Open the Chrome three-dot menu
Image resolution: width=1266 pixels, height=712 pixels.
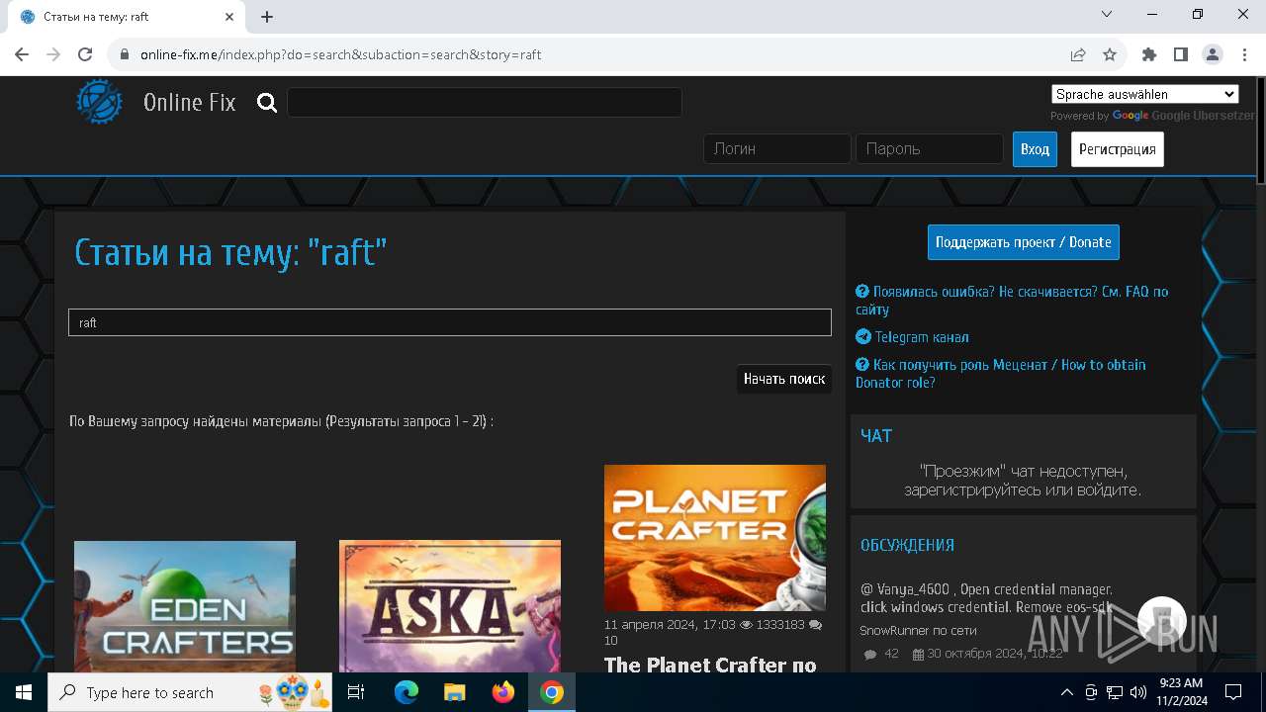point(1244,54)
